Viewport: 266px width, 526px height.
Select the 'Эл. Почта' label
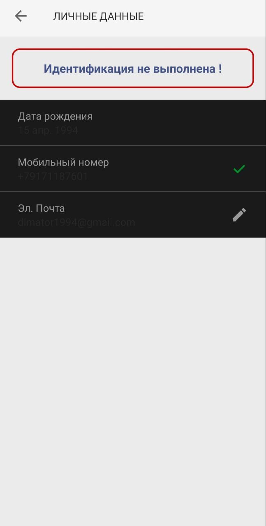tap(41, 208)
